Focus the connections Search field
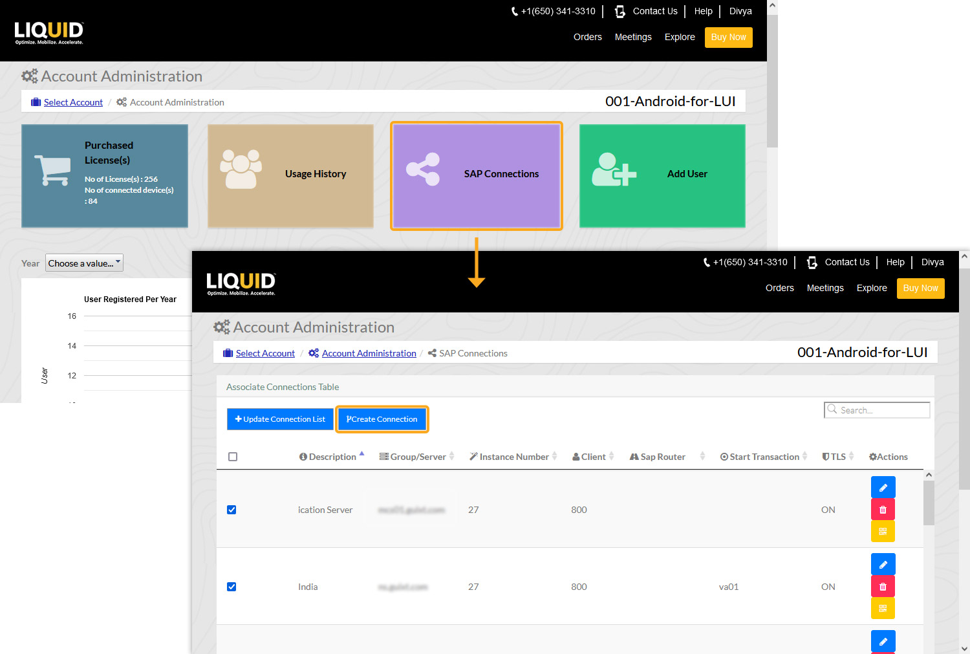This screenshot has height=654, width=970. (x=877, y=410)
